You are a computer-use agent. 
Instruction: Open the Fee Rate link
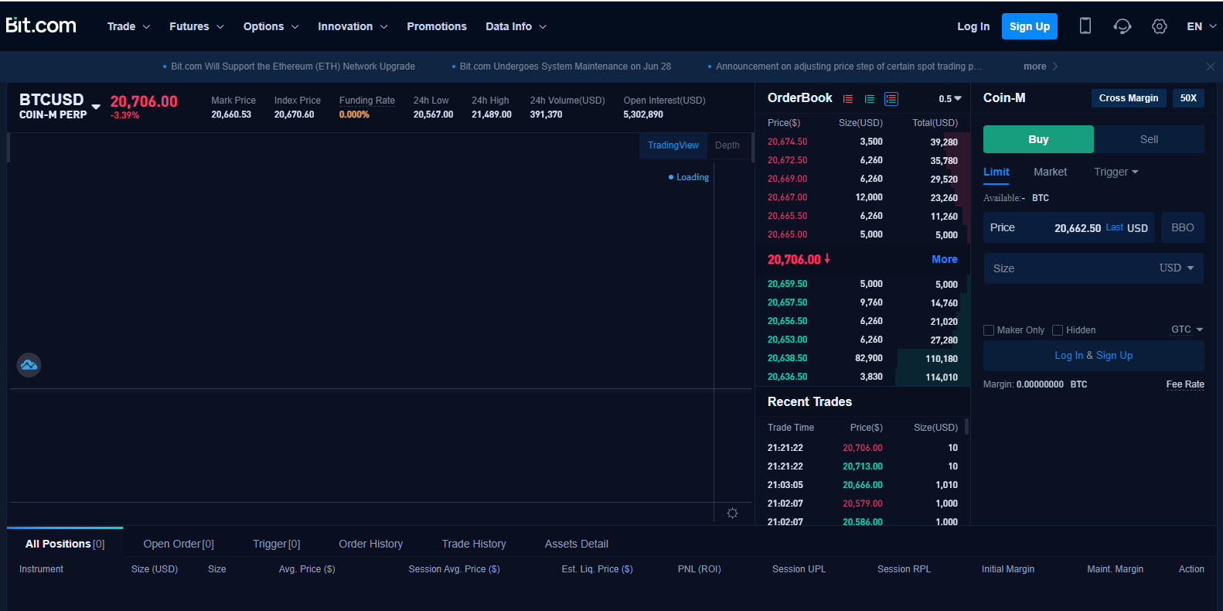click(x=1185, y=384)
